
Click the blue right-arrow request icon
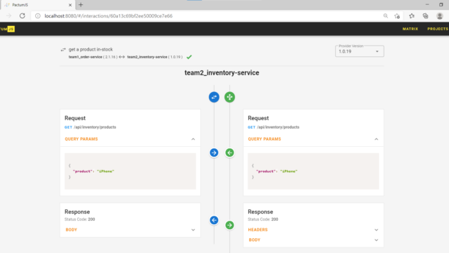pos(214,153)
